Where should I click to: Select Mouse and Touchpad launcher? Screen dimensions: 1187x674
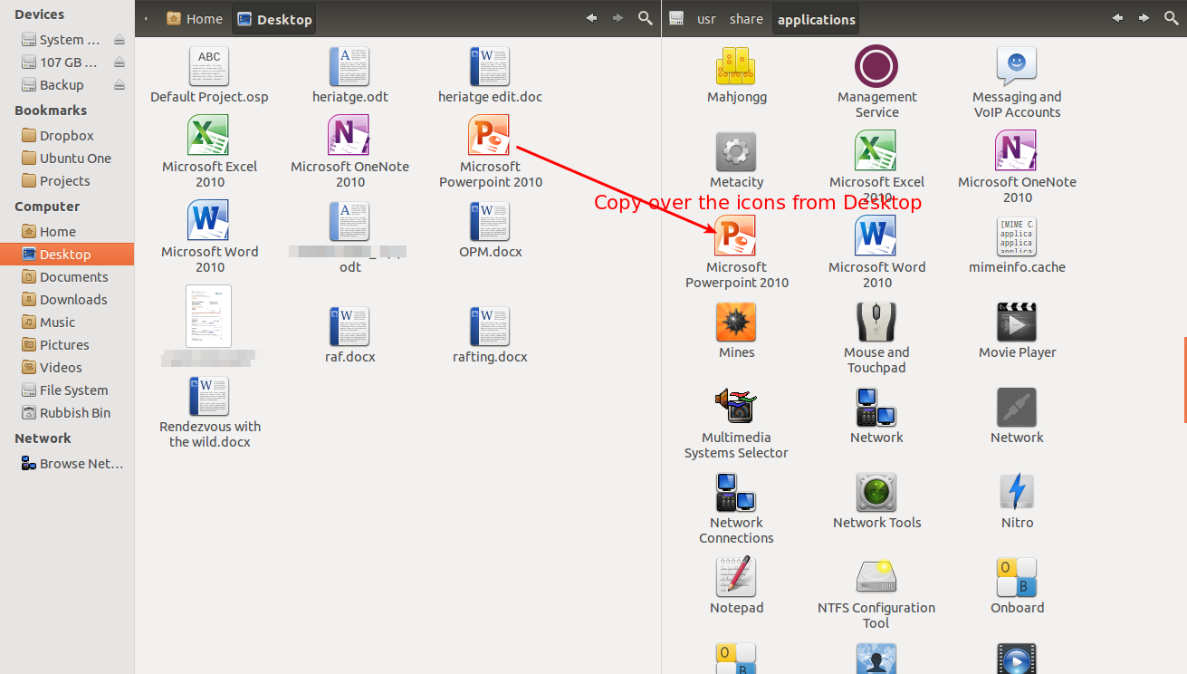[x=876, y=322]
